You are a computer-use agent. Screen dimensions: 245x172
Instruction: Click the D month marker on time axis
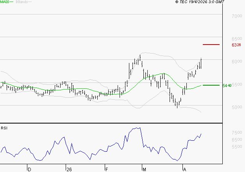pos(29,170)
